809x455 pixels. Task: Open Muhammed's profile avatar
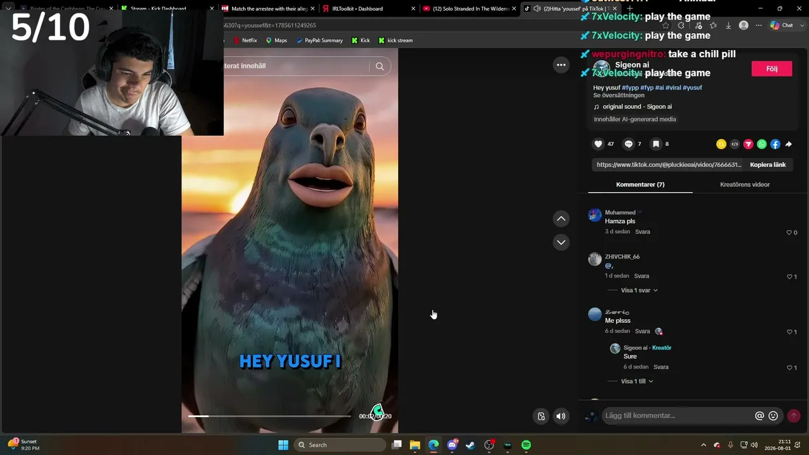[x=595, y=215]
